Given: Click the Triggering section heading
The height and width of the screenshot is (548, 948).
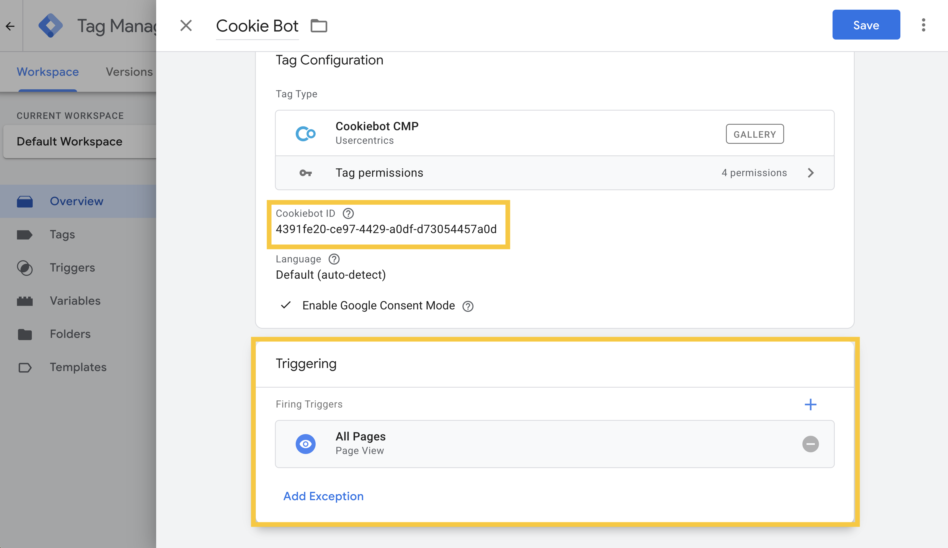Looking at the screenshot, I should pyautogui.click(x=306, y=364).
